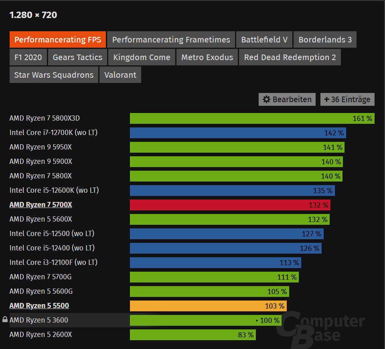Open the AMD Ryzen 5 5500 link
385x349 pixels.
point(39,306)
